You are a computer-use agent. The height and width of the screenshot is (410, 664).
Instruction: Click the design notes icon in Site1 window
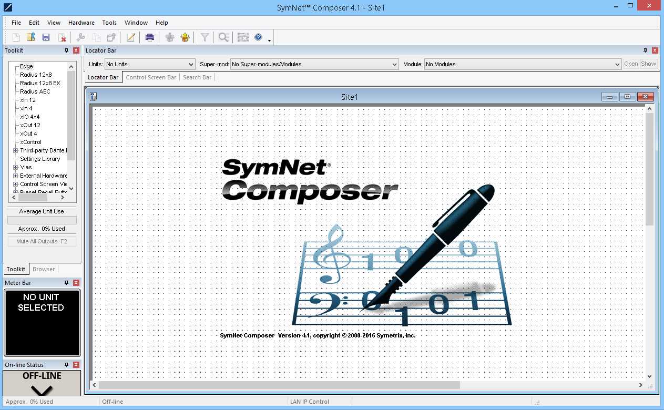(94, 97)
